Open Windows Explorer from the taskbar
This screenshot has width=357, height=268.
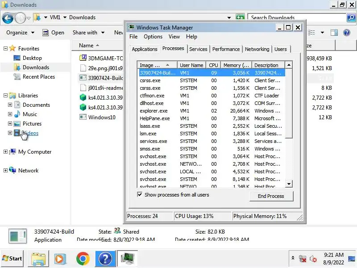[38, 259]
